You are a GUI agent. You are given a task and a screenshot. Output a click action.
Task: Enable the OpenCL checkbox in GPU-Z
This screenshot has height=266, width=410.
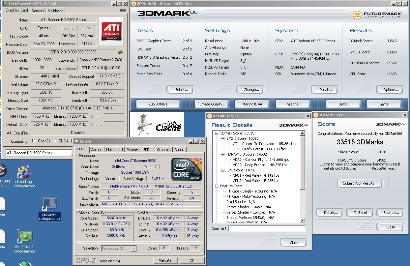pyautogui.click(x=34, y=141)
